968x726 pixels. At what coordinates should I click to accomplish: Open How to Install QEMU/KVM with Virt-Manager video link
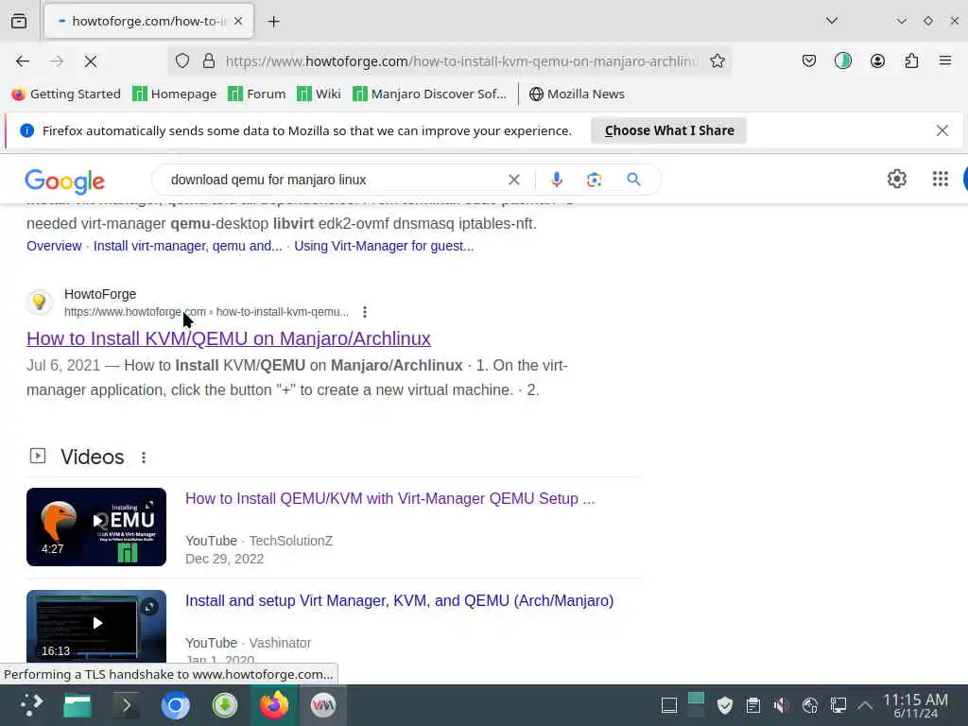(x=389, y=498)
